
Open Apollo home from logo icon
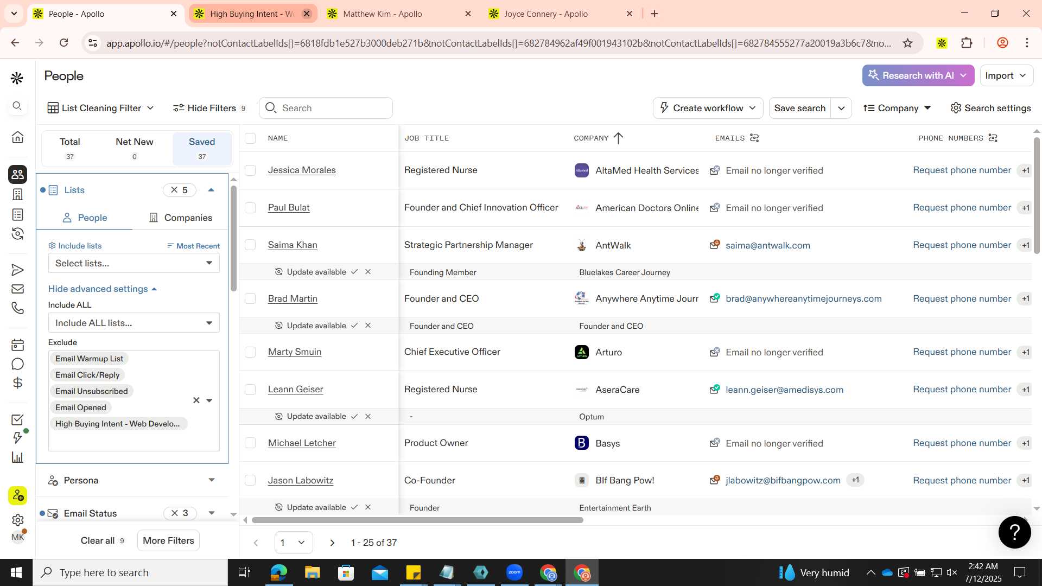17,79
